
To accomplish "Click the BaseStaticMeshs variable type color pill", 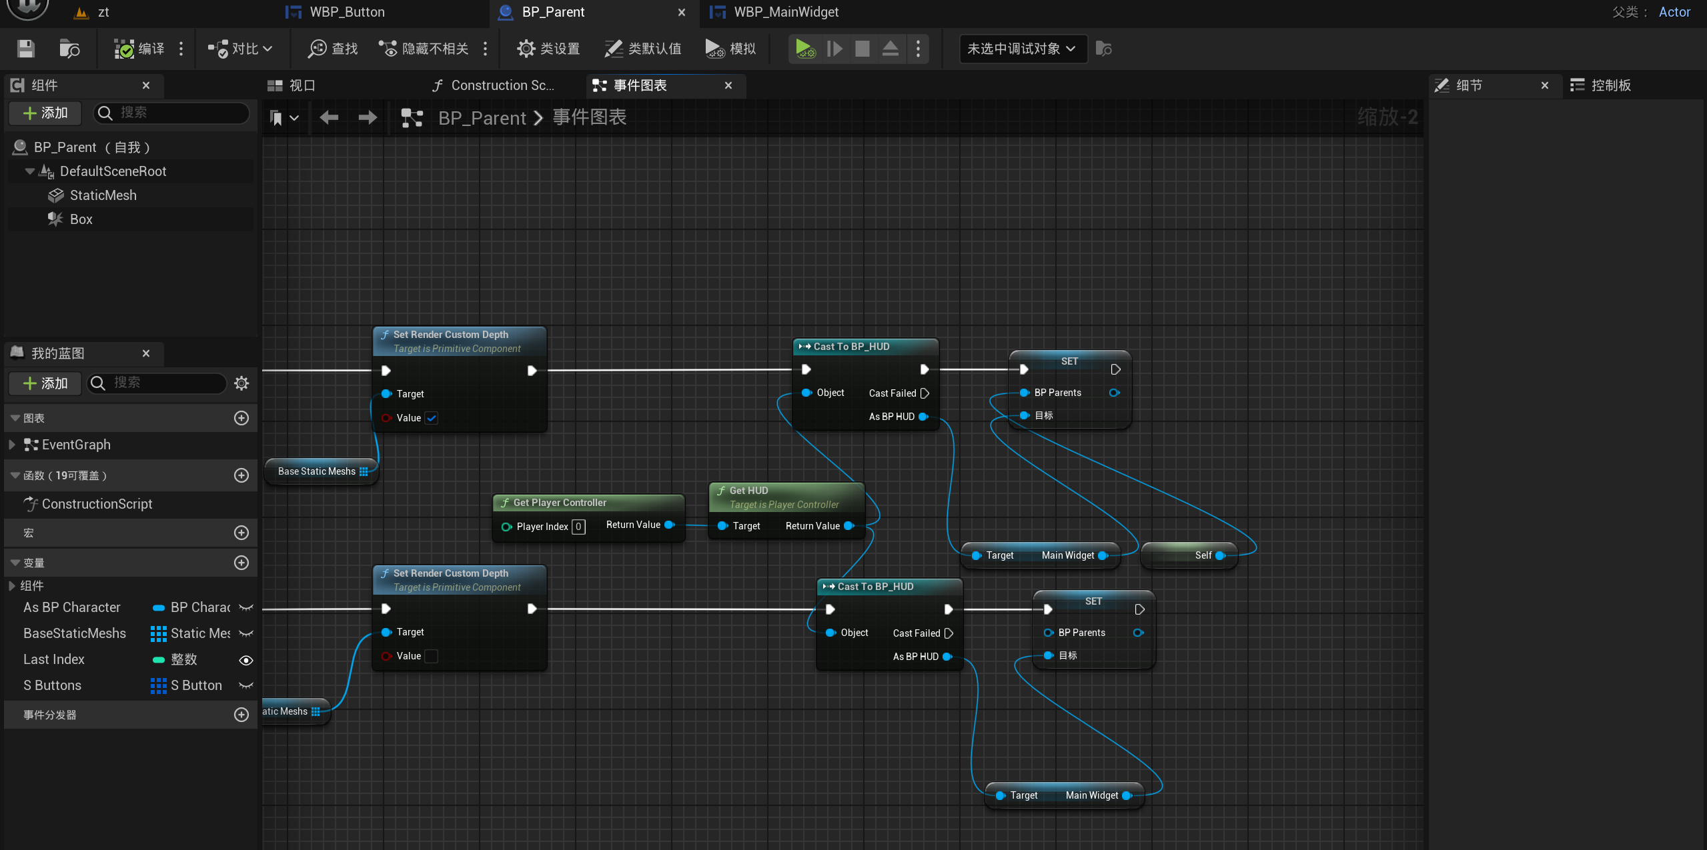I will (158, 633).
